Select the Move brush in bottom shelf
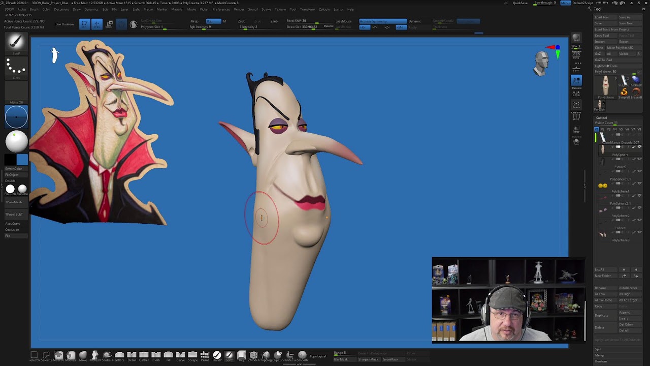 coord(83,356)
